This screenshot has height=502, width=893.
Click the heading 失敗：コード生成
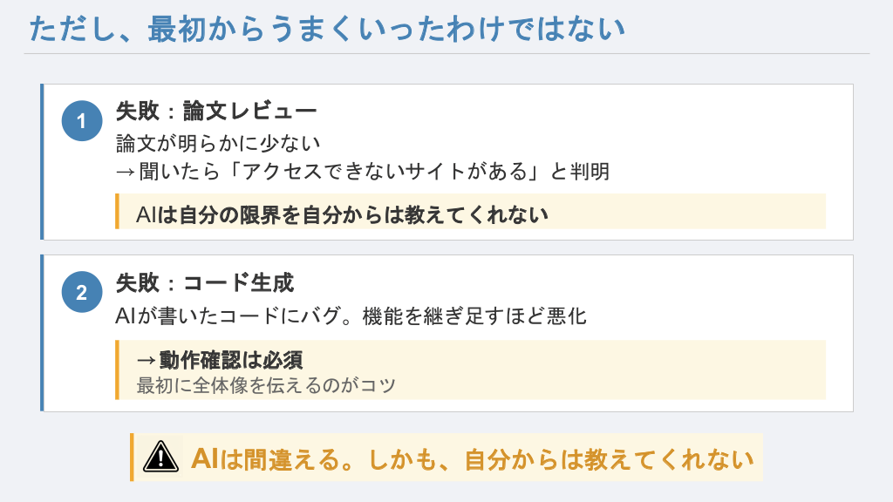tap(204, 282)
